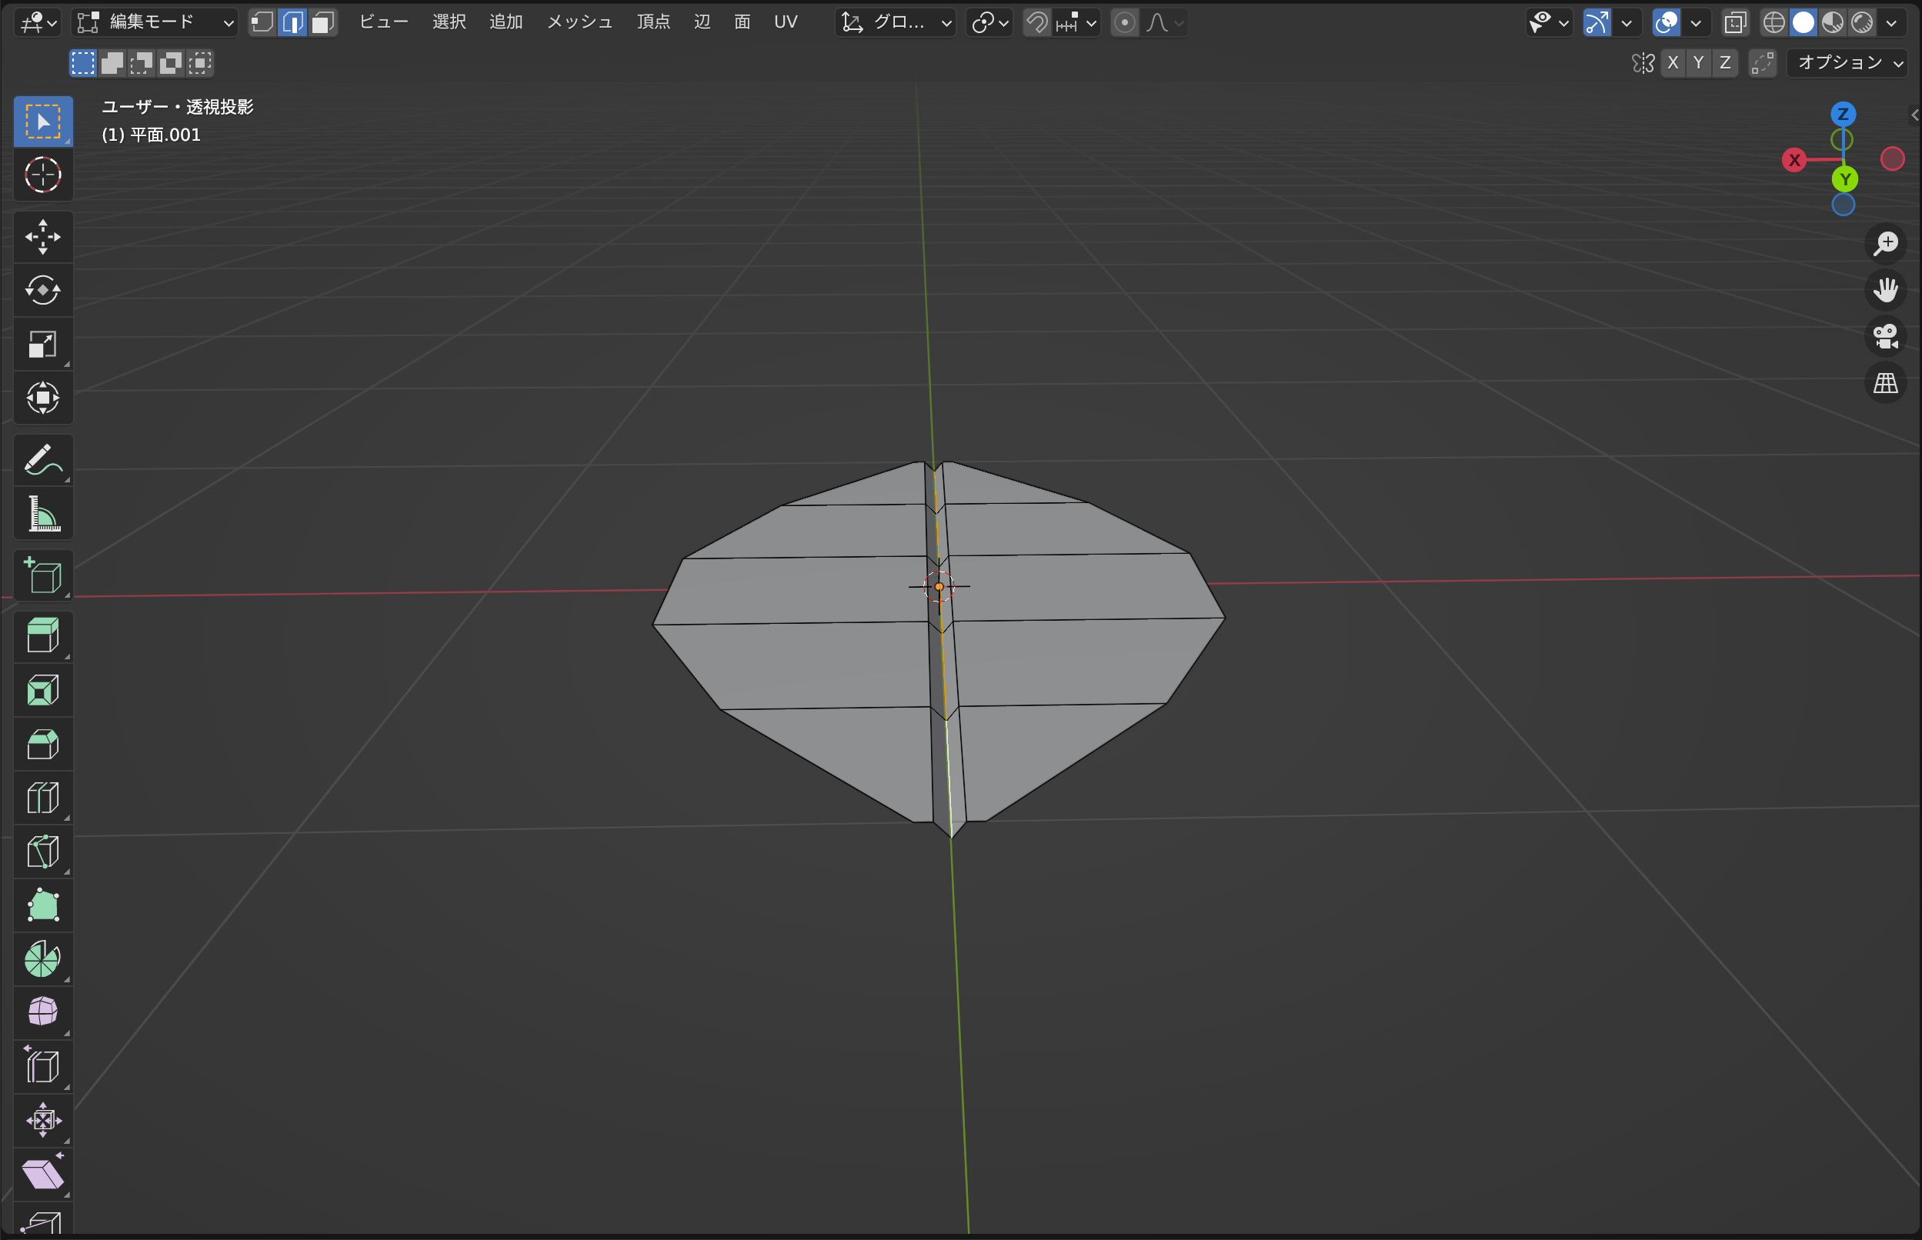1922x1240 pixels.
Task: Select the Spin tool
Action: [x=42, y=959]
